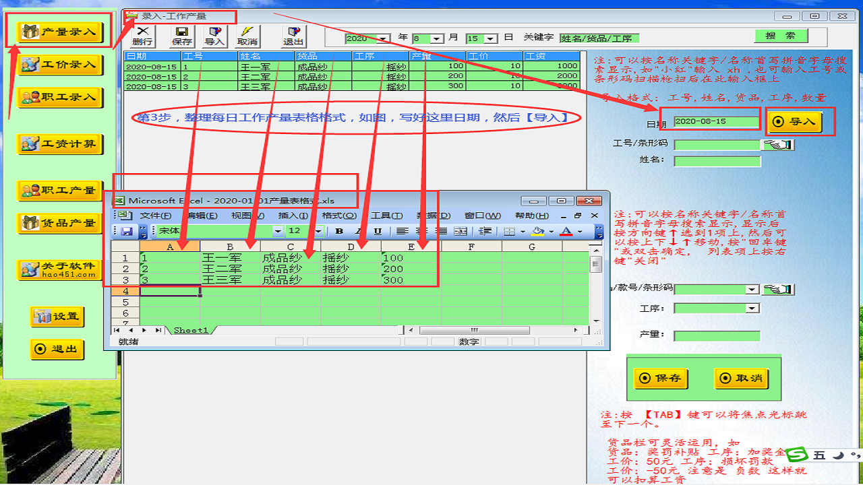Click the hand lookup icon beside 款号/条形码
This screenshot has width=863, height=485.
(778, 289)
